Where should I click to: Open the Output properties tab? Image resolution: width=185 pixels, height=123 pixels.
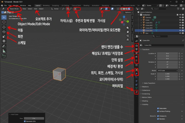[136, 49]
